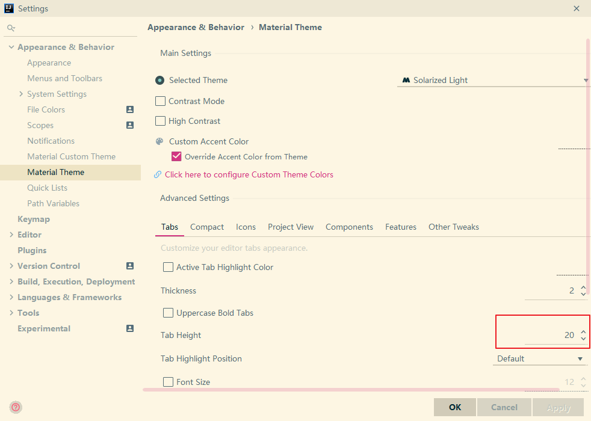The height and width of the screenshot is (421, 591).
Task: Click the IntelliJ logo in title bar
Action: [8, 8]
